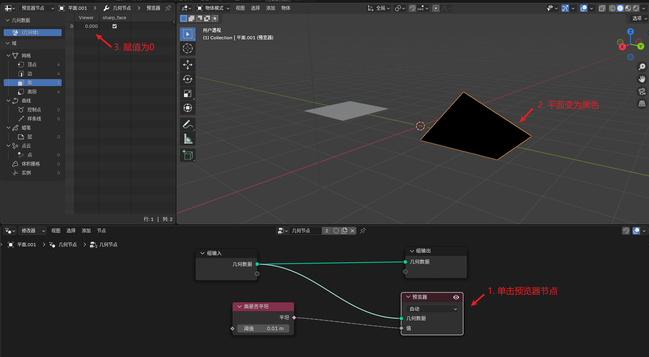Open the 视图 menu in node editor

click(56, 231)
